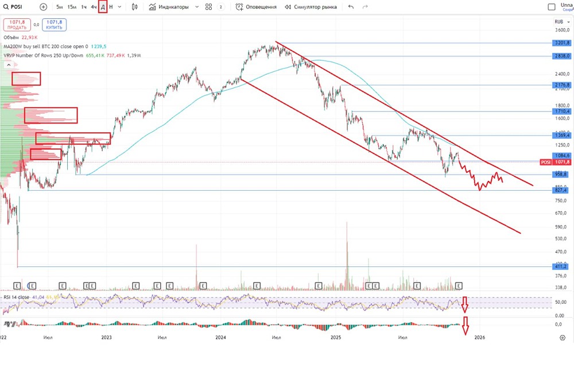Viewport: 574px width, 371px height.
Task: Click the round '2' counter button
Action: coord(221,6)
